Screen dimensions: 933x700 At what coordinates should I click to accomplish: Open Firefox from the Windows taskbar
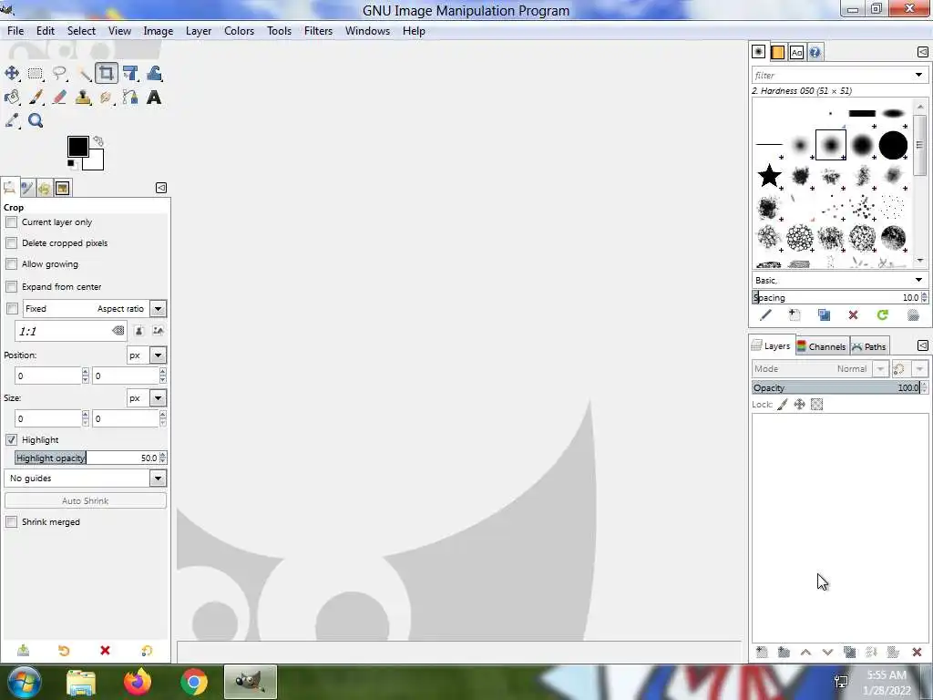(x=138, y=682)
